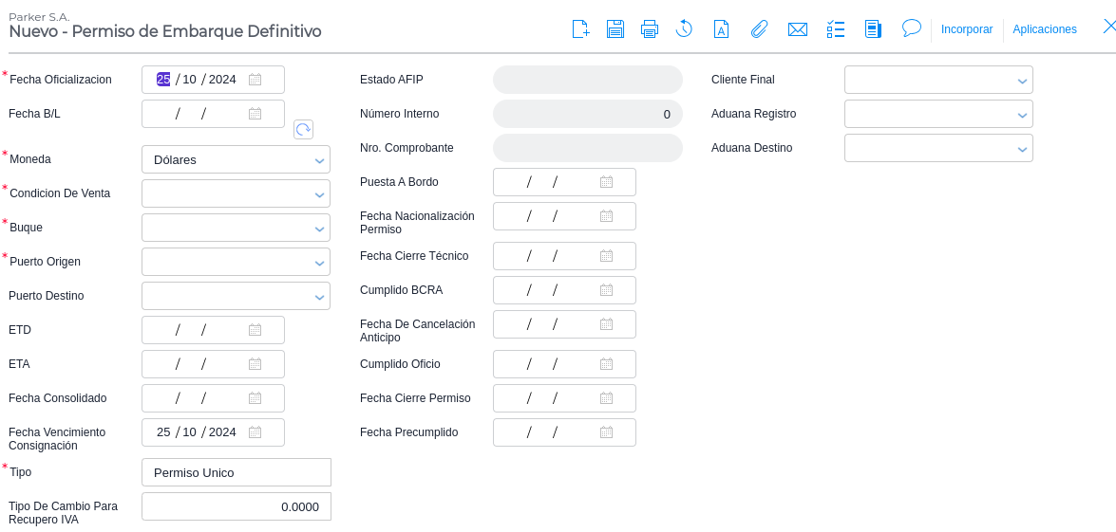Click the paperclip attachments icon

pyautogui.click(x=759, y=28)
